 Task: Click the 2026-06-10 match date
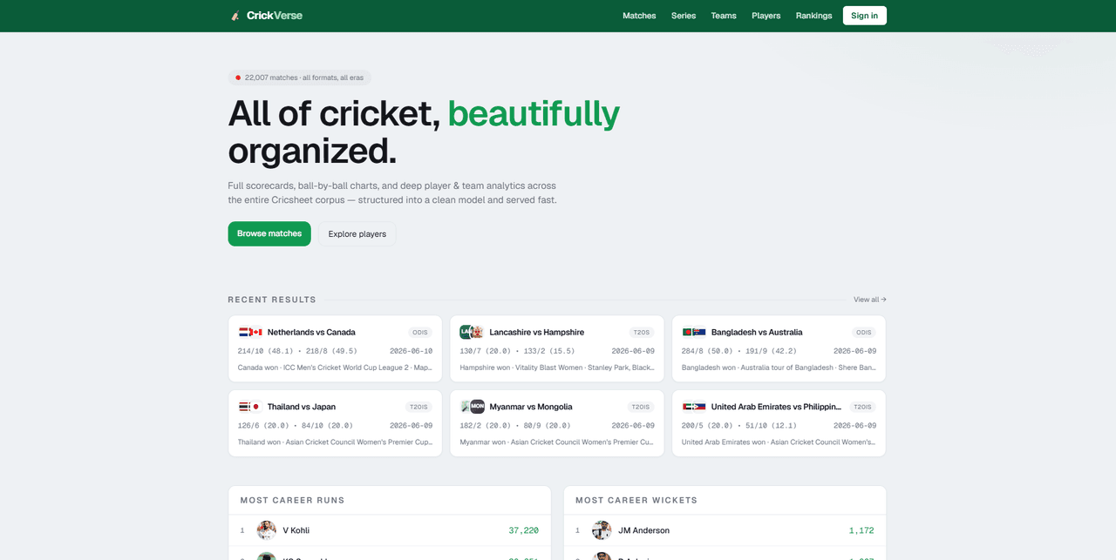click(x=411, y=351)
